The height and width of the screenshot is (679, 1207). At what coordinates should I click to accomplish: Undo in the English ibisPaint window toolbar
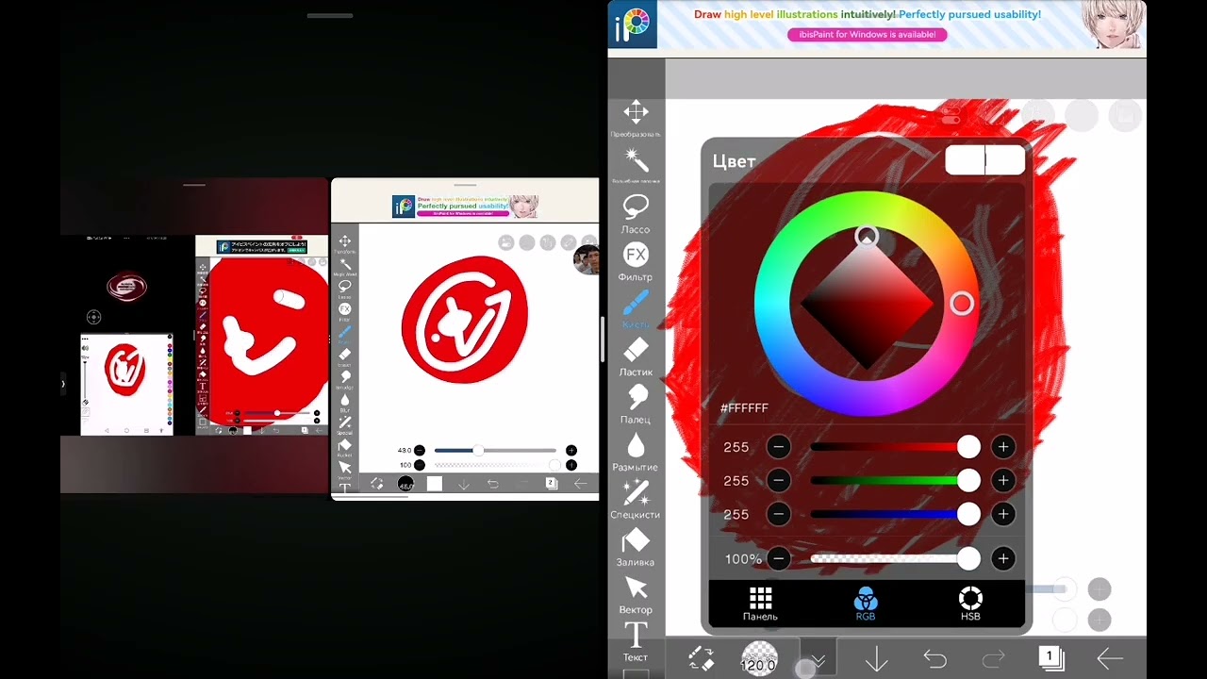point(492,484)
